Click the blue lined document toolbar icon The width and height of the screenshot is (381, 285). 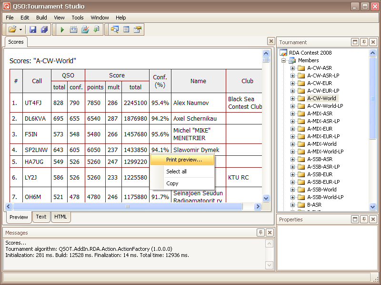126,29
